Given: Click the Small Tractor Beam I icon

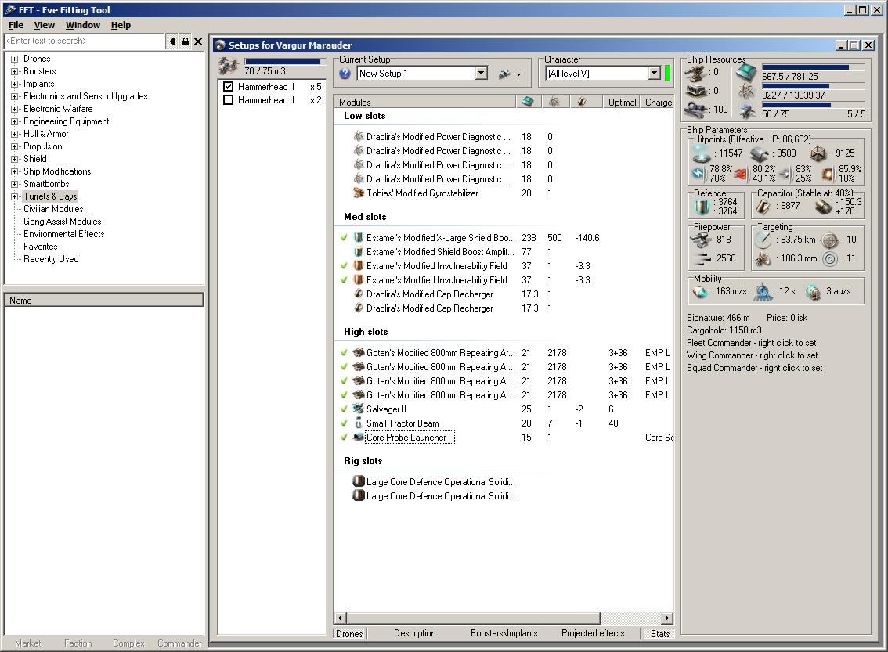Looking at the screenshot, I should [x=359, y=423].
